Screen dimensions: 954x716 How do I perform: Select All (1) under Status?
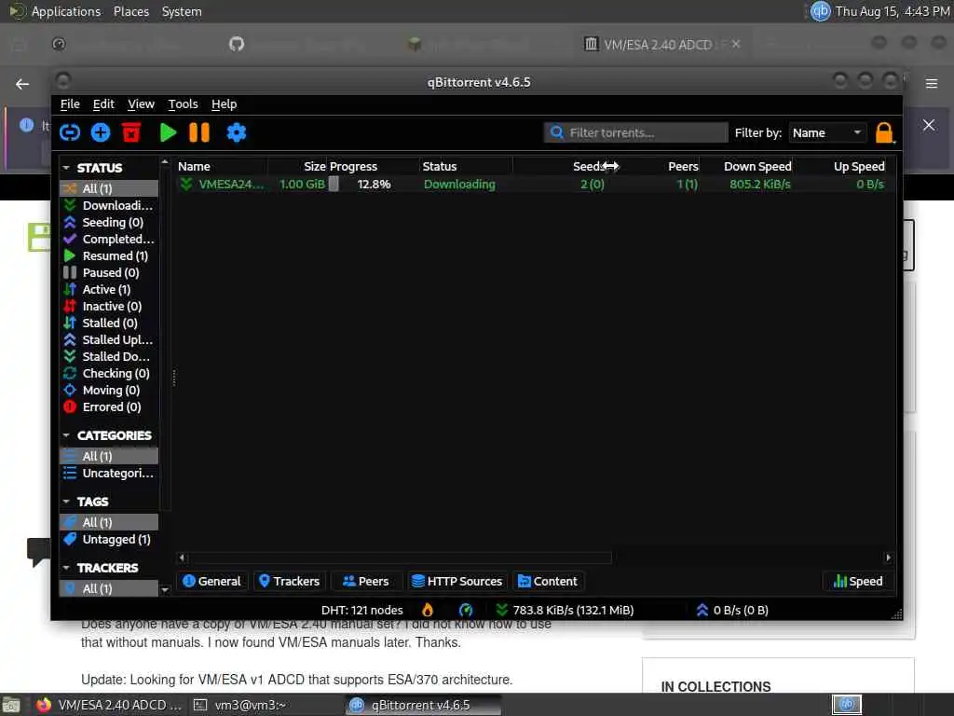point(109,188)
